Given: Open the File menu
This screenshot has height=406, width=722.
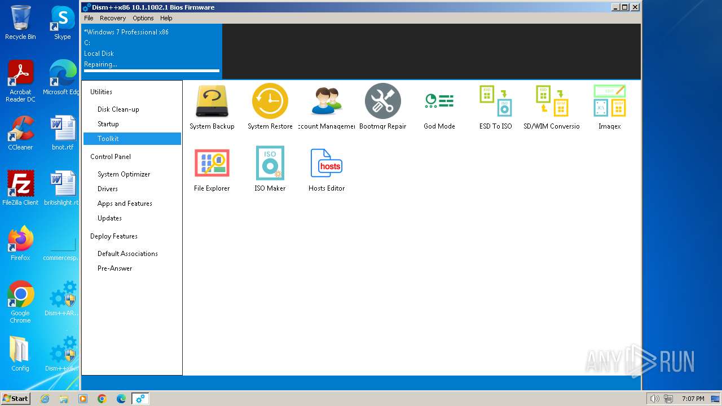Looking at the screenshot, I should [89, 18].
